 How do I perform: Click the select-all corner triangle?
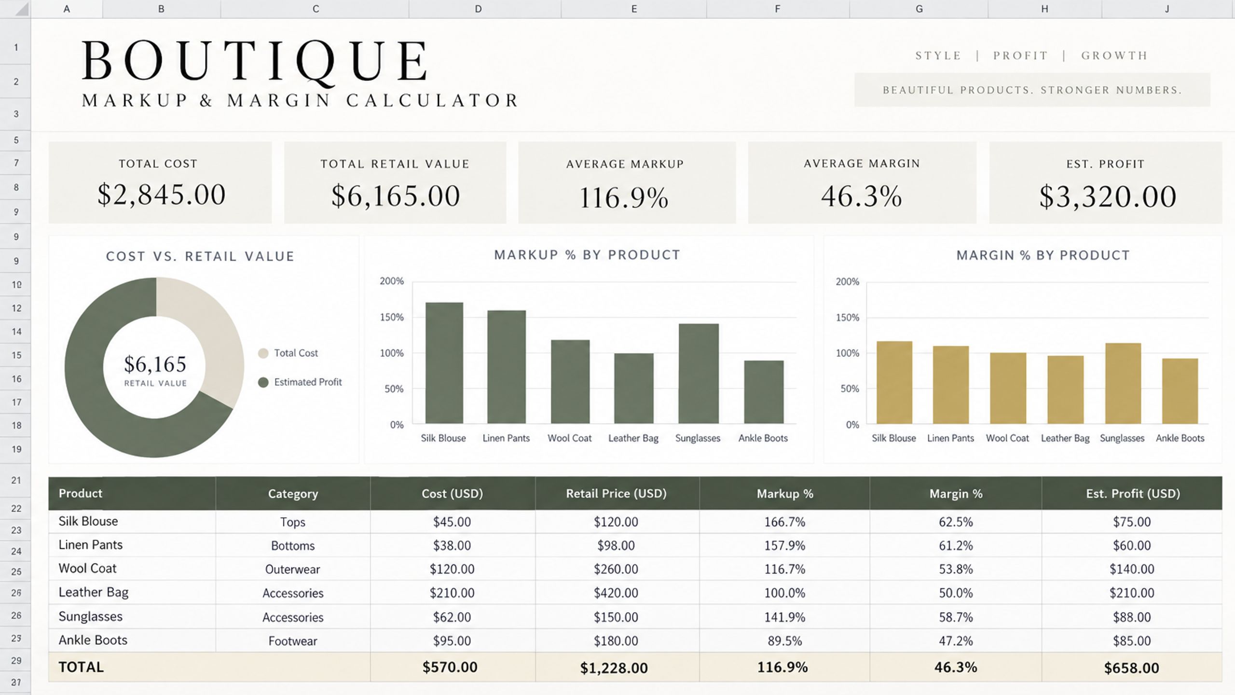tap(21, 9)
